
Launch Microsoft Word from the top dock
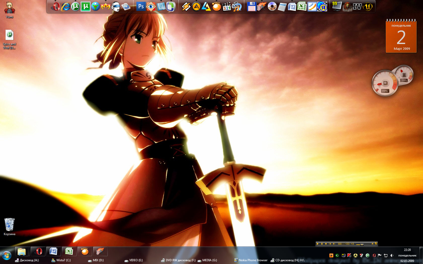click(292, 7)
